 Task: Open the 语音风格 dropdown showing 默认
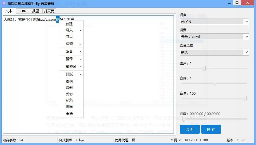tap(214, 52)
